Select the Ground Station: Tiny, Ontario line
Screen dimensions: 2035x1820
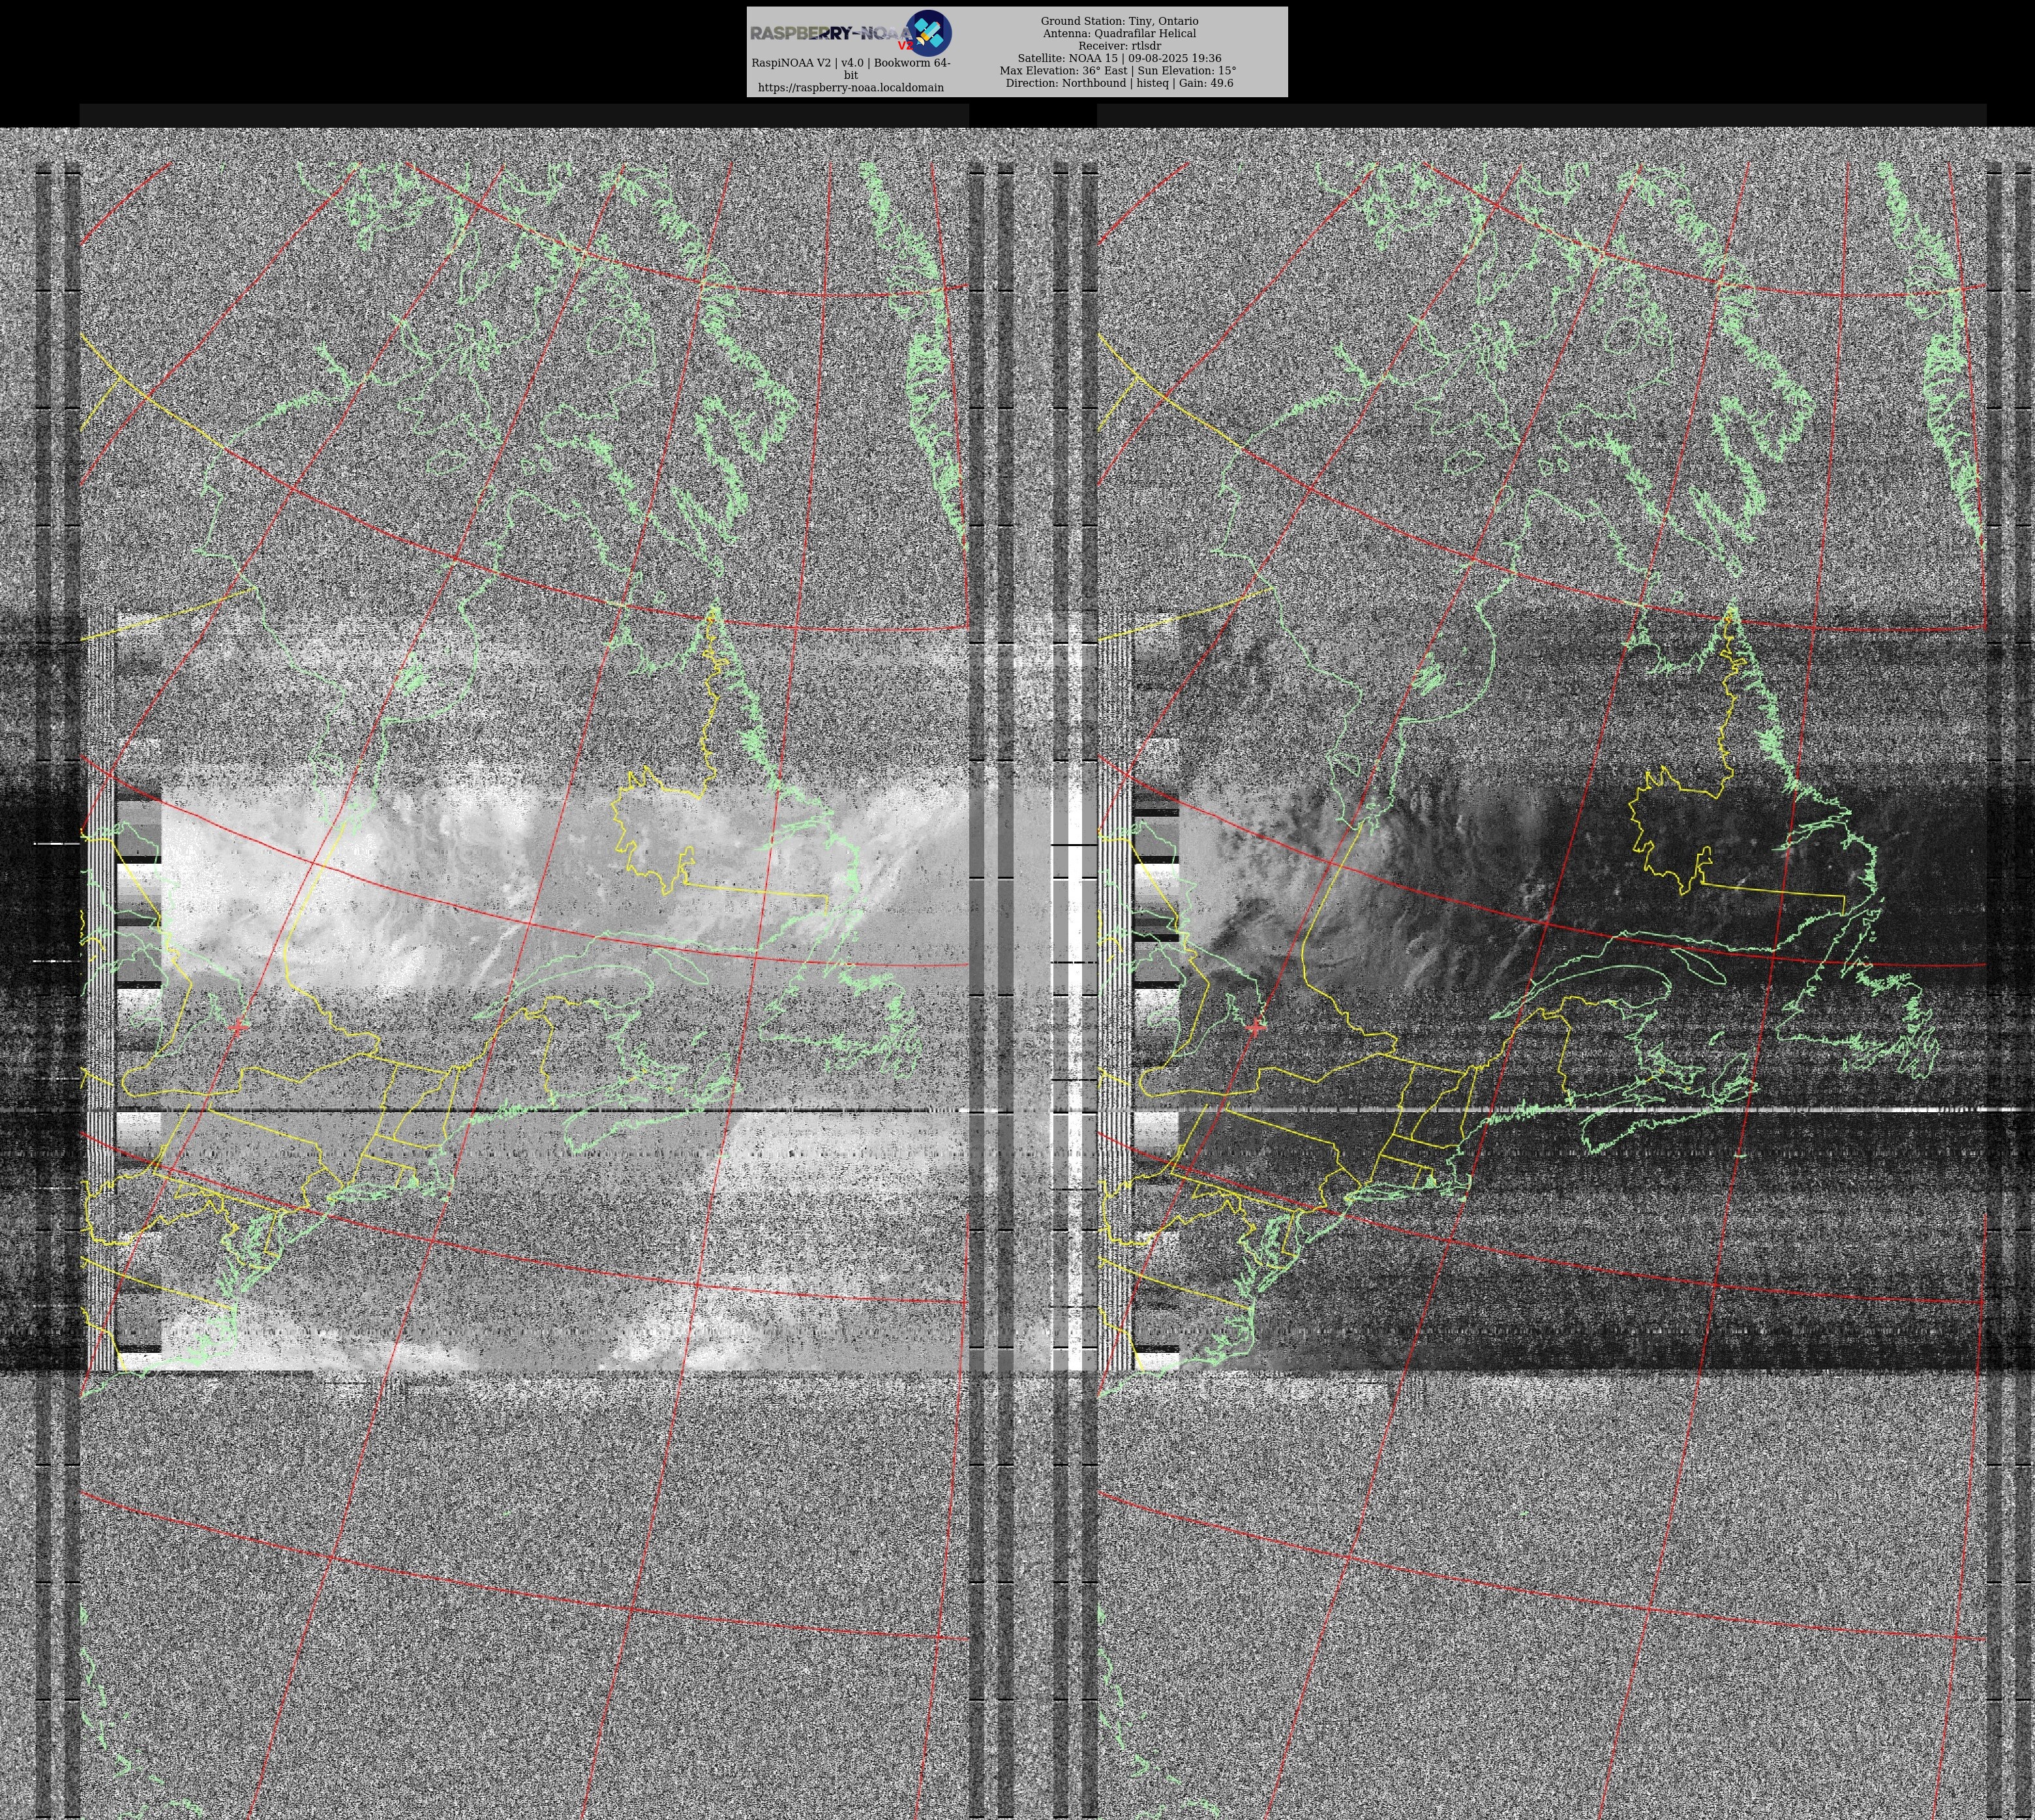[x=1119, y=21]
